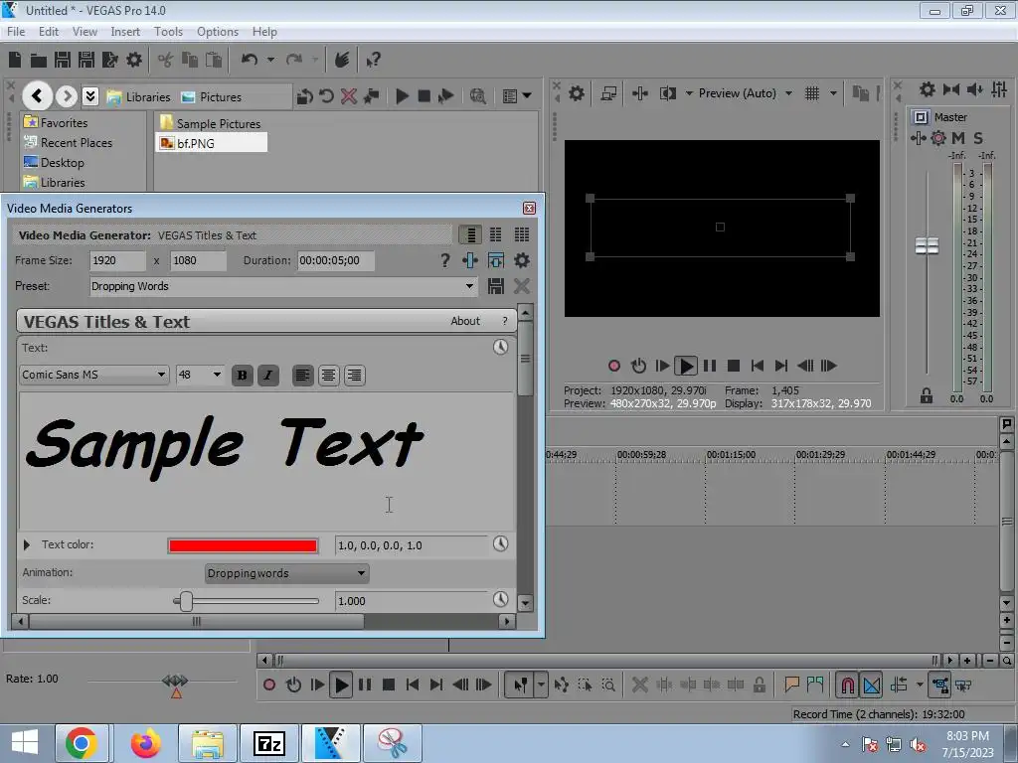This screenshot has width=1018, height=763.
Task: Open generator properties gear in Media Generators
Action: click(x=521, y=261)
